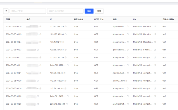This screenshot has width=178, height=110.
Task: Copy IP address 183.195.43.203
Action: pos(66,34)
